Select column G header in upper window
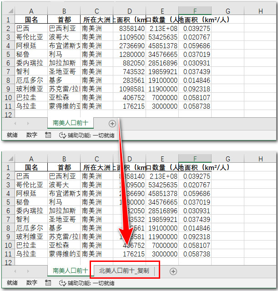Viewport: 278px width, 291px height. [x=228, y=11]
